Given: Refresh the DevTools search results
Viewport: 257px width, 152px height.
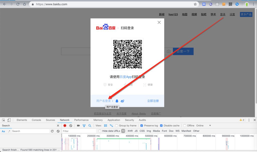Looking at the screenshot, I should [52, 131].
